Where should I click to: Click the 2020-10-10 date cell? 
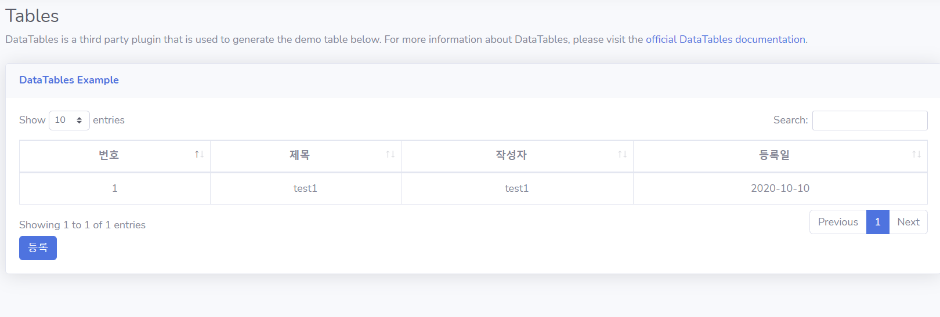[x=780, y=188]
